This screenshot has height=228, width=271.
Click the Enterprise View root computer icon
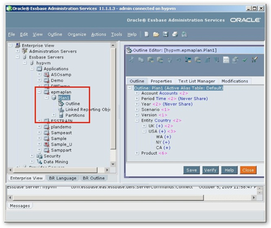tap(17, 45)
